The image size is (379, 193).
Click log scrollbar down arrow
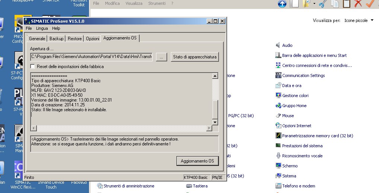click(215, 122)
